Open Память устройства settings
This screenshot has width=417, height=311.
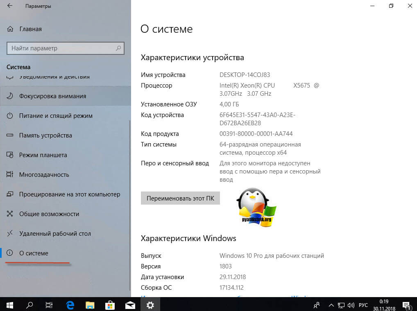(x=66, y=135)
